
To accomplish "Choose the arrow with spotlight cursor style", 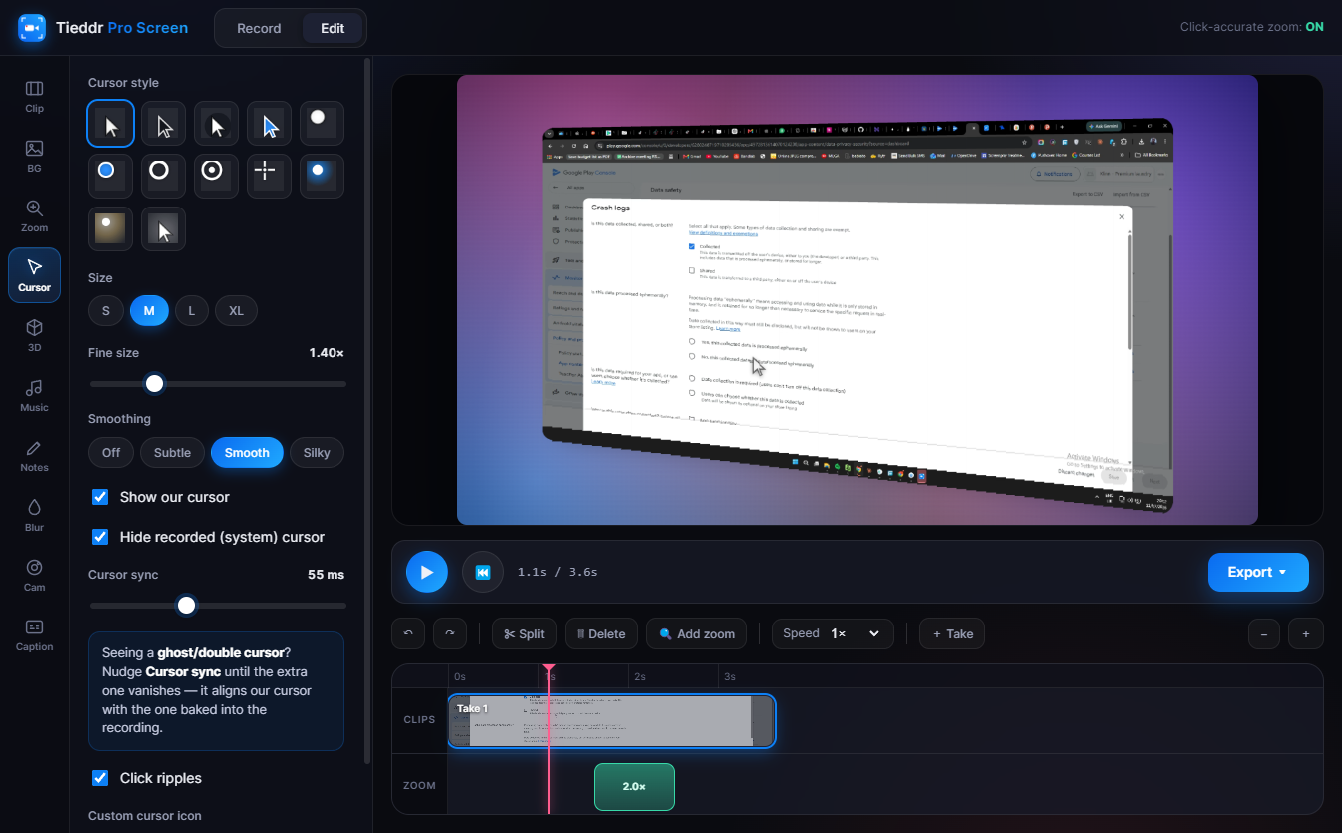I will point(163,228).
